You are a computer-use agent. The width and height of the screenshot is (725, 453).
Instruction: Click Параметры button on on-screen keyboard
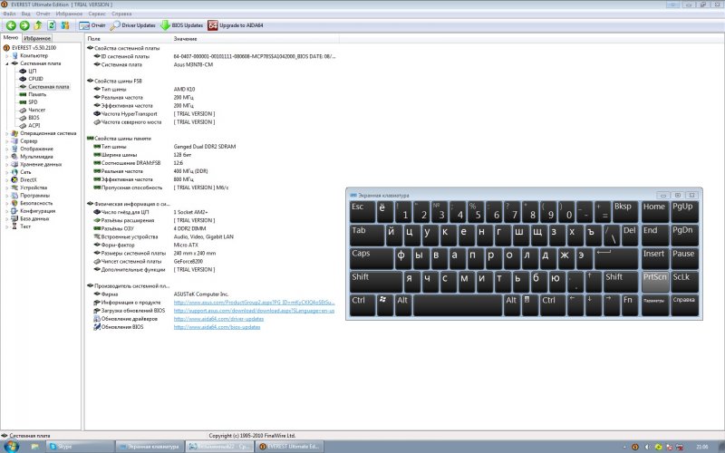[653, 300]
